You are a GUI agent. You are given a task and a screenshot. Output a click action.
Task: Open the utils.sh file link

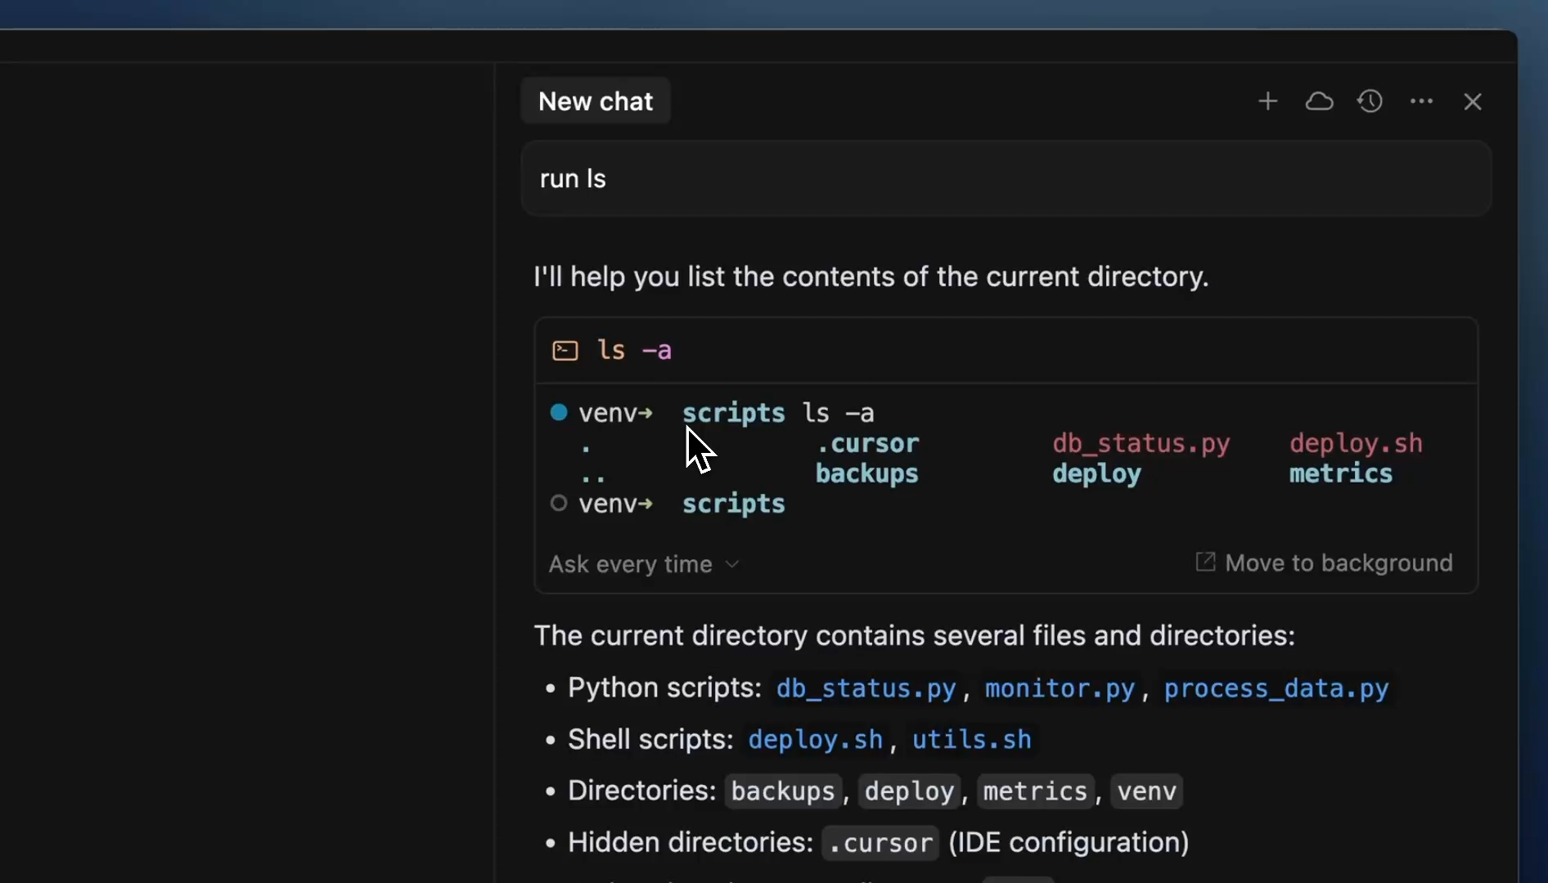(x=971, y=740)
